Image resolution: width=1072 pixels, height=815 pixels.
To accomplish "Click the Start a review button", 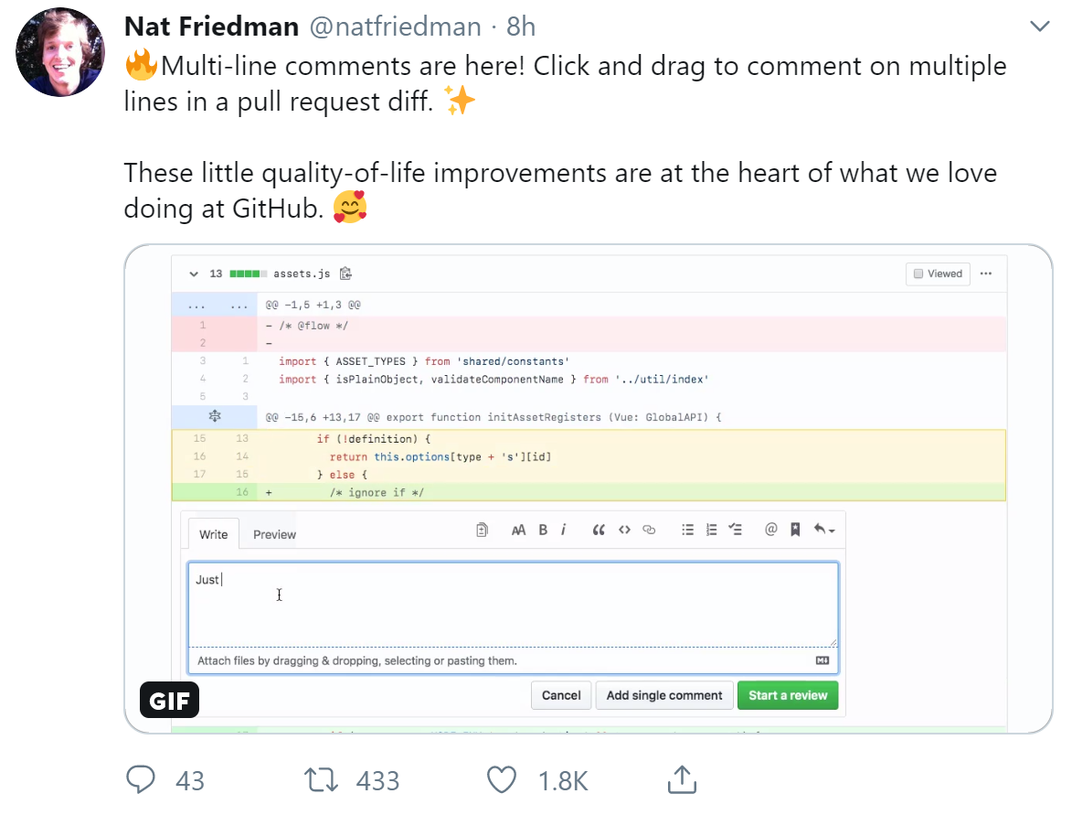I will (788, 695).
